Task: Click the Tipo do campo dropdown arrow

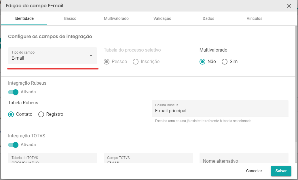Action: [91, 56]
